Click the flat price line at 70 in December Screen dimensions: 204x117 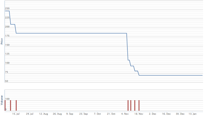point(171,75)
